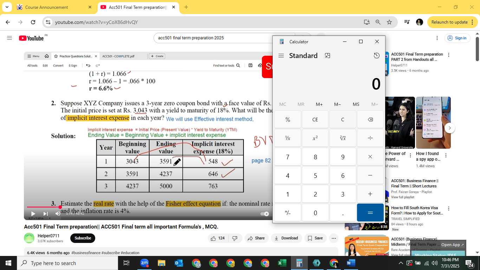
Task: Click the Calculator backspace key
Action: pos(370,120)
